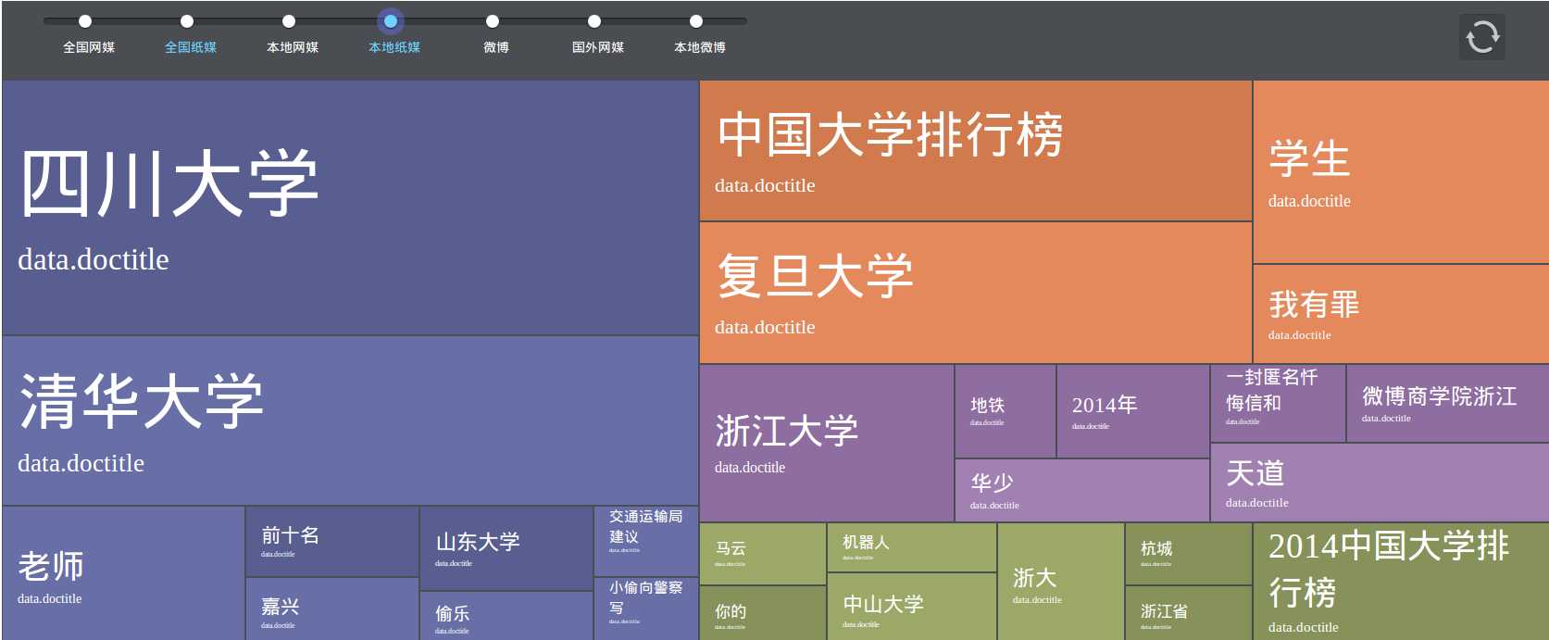
Task: Click the 国外网媒 label
Action: coord(598,47)
